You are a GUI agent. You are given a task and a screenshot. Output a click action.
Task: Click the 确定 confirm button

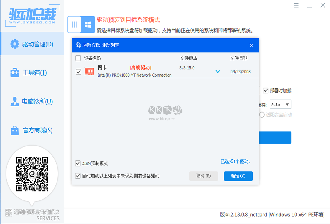click(238, 176)
